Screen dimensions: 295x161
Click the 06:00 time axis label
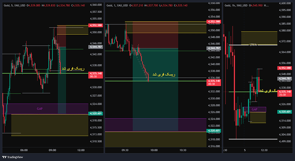pyautogui.click(x=24, y=150)
